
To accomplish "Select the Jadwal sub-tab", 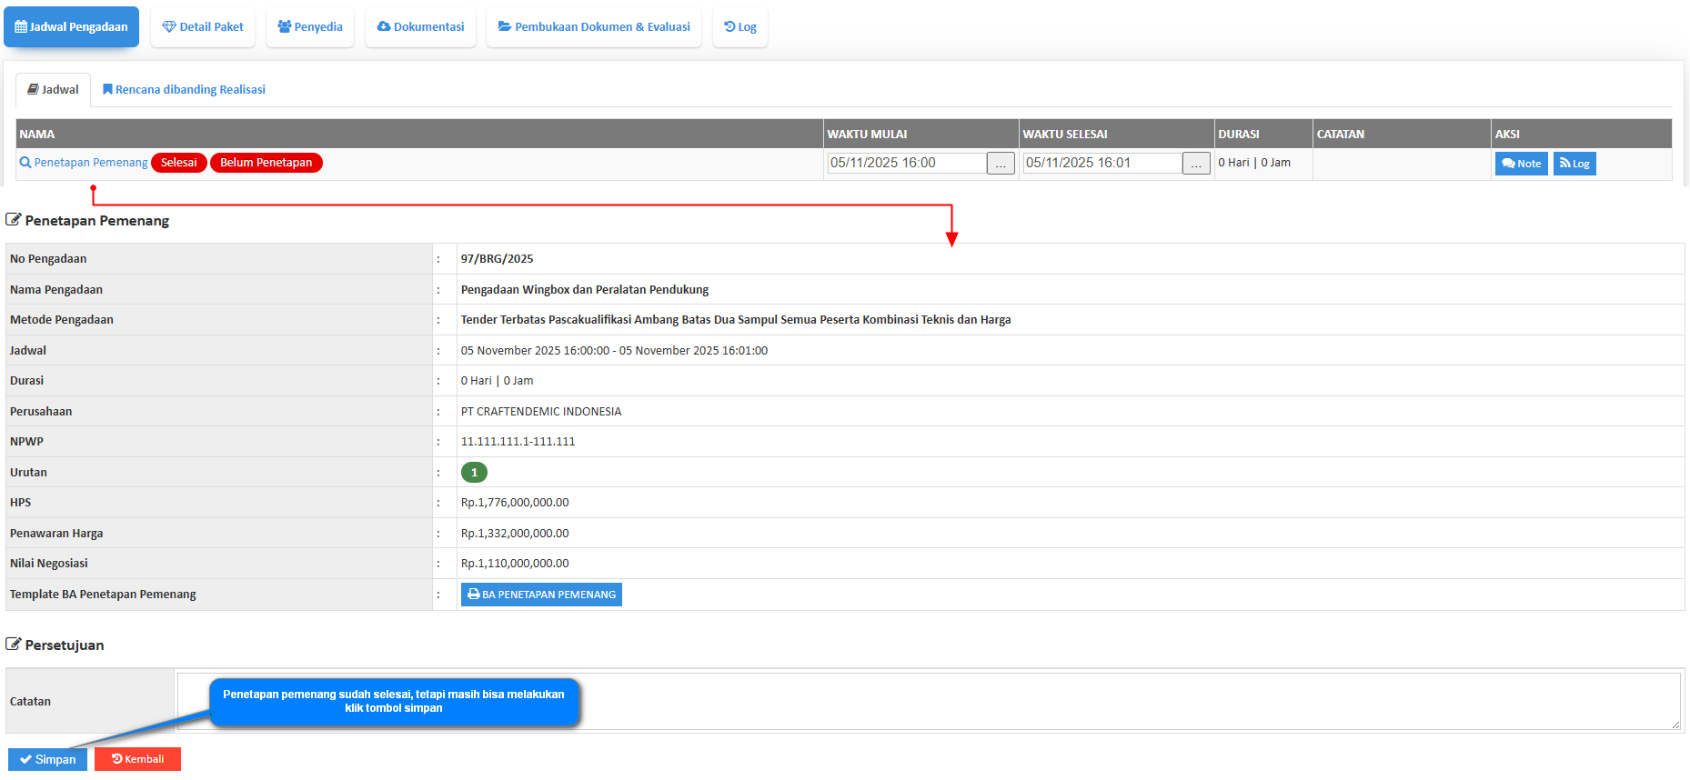I will (53, 90).
